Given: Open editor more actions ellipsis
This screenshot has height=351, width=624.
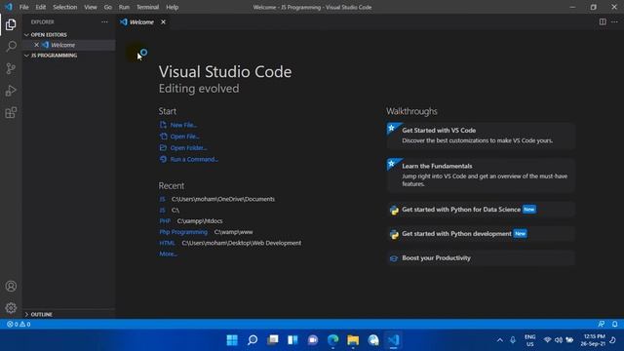Looking at the screenshot, I should [x=614, y=21].
